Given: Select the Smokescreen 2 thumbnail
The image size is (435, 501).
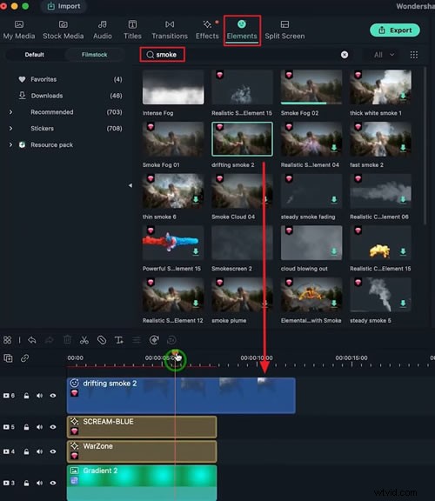Looking at the screenshot, I should [x=242, y=243].
